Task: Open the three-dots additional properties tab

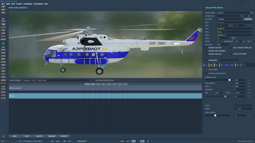Action: click(243, 65)
